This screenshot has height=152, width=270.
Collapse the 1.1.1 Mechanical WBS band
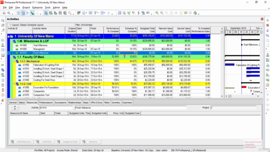14,61
